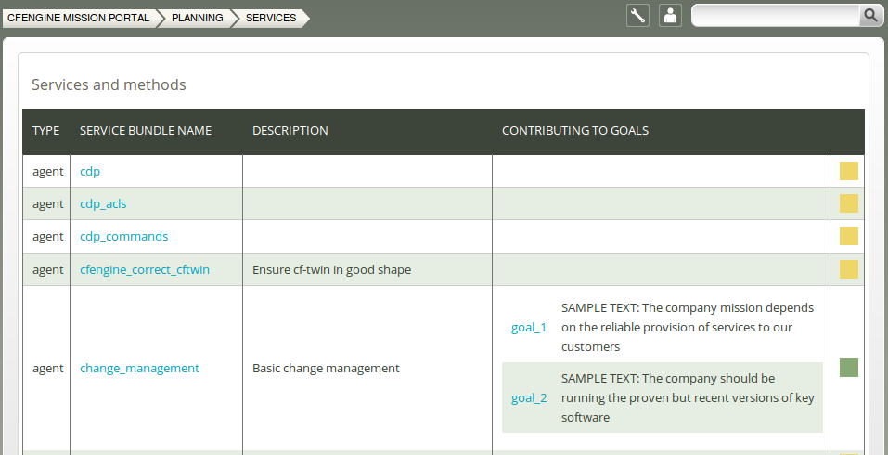The width and height of the screenshot is (888, 455).
Task: Click the yellow status square for cdp
Action: click(x=848, y=171)
